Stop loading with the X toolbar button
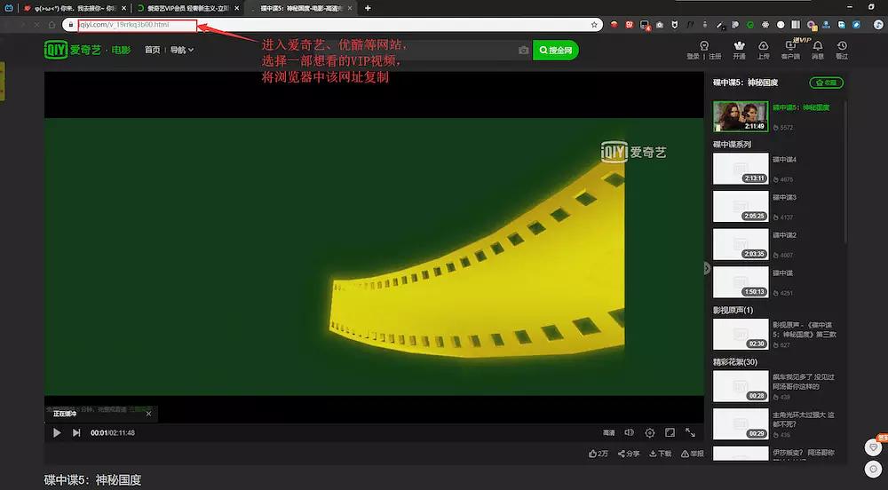 pos(36,25)
